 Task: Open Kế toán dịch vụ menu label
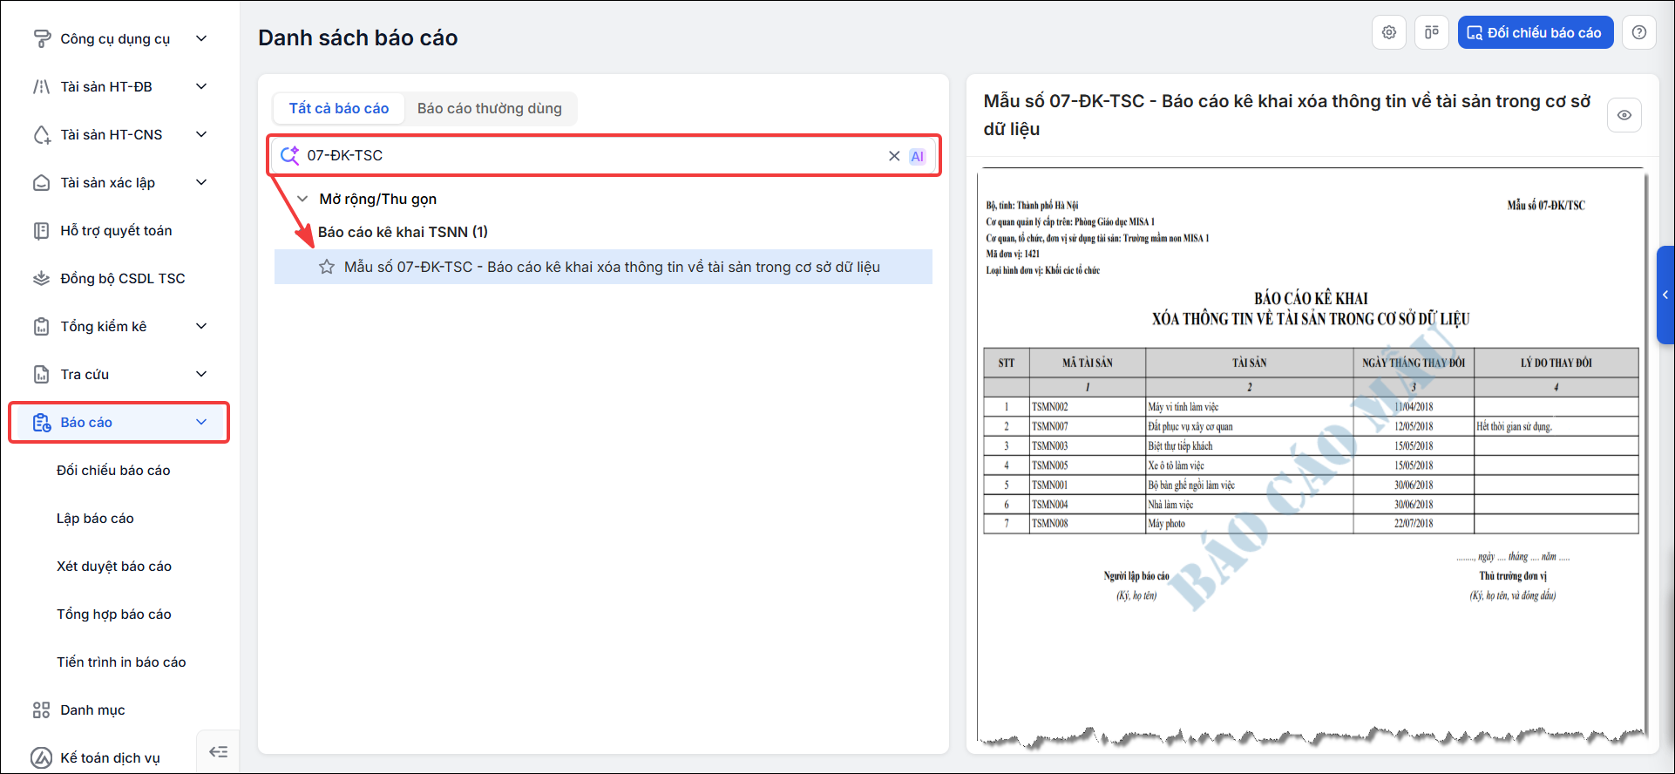pyautogui.click(x=110, y=757)
